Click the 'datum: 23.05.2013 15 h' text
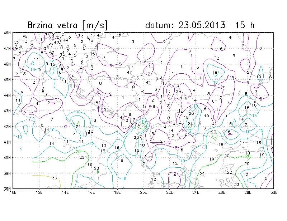The image size is (287, 221). click(200, 25)
